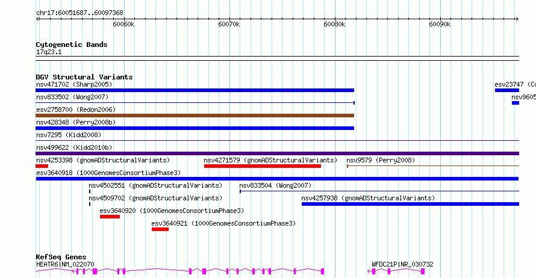Click the 60070k ruler tick label
This screenshot has height=278, width=536.
tap(229, 24)
